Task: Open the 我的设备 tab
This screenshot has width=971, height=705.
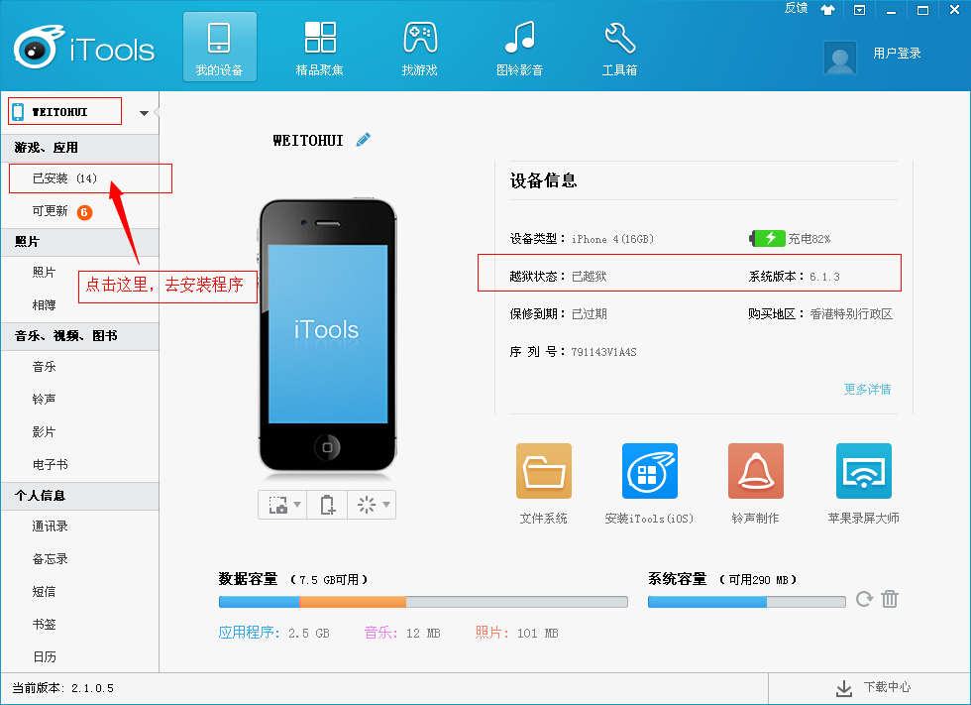Action: [219, 47]
